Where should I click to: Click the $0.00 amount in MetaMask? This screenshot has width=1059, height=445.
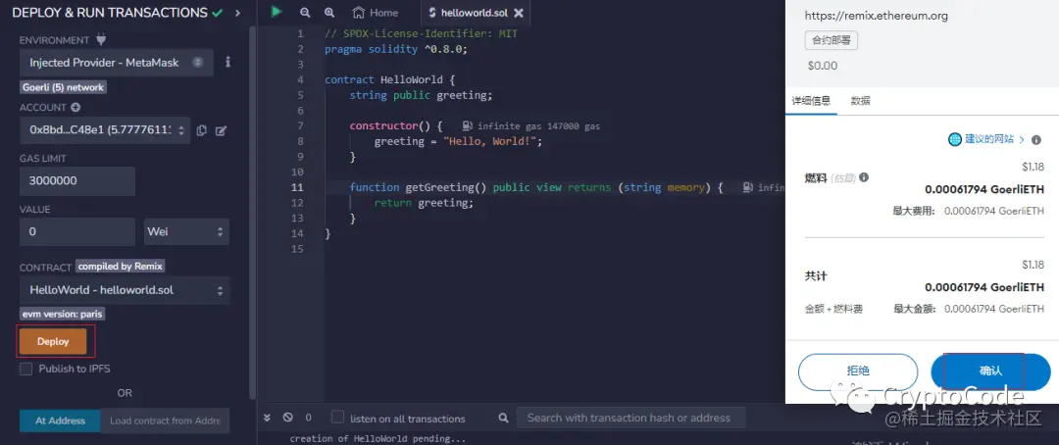(823, 66)
